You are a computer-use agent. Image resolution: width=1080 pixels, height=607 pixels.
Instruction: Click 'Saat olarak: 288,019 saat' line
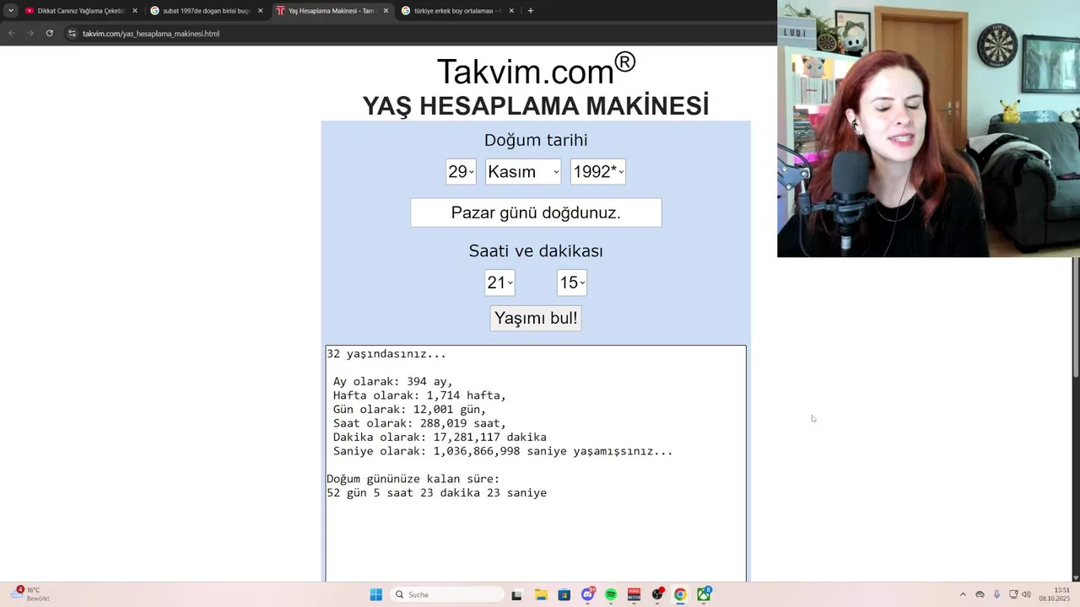pyautogui.click(x=419, y=423)
